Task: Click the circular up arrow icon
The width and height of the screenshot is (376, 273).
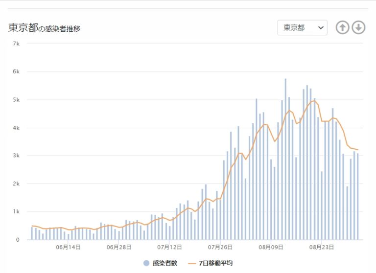Action: [x=342, y=28]
